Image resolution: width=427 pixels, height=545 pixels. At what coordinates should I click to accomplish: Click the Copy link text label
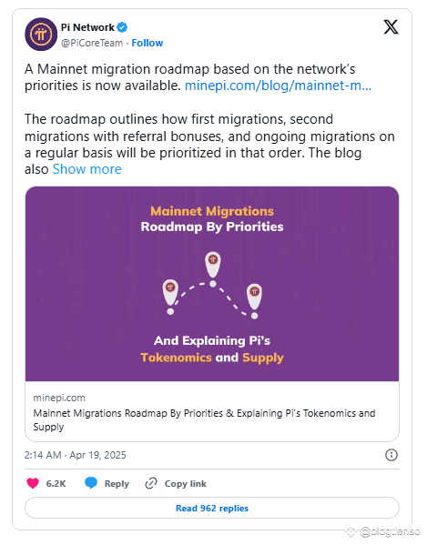[x=186, y=483]
